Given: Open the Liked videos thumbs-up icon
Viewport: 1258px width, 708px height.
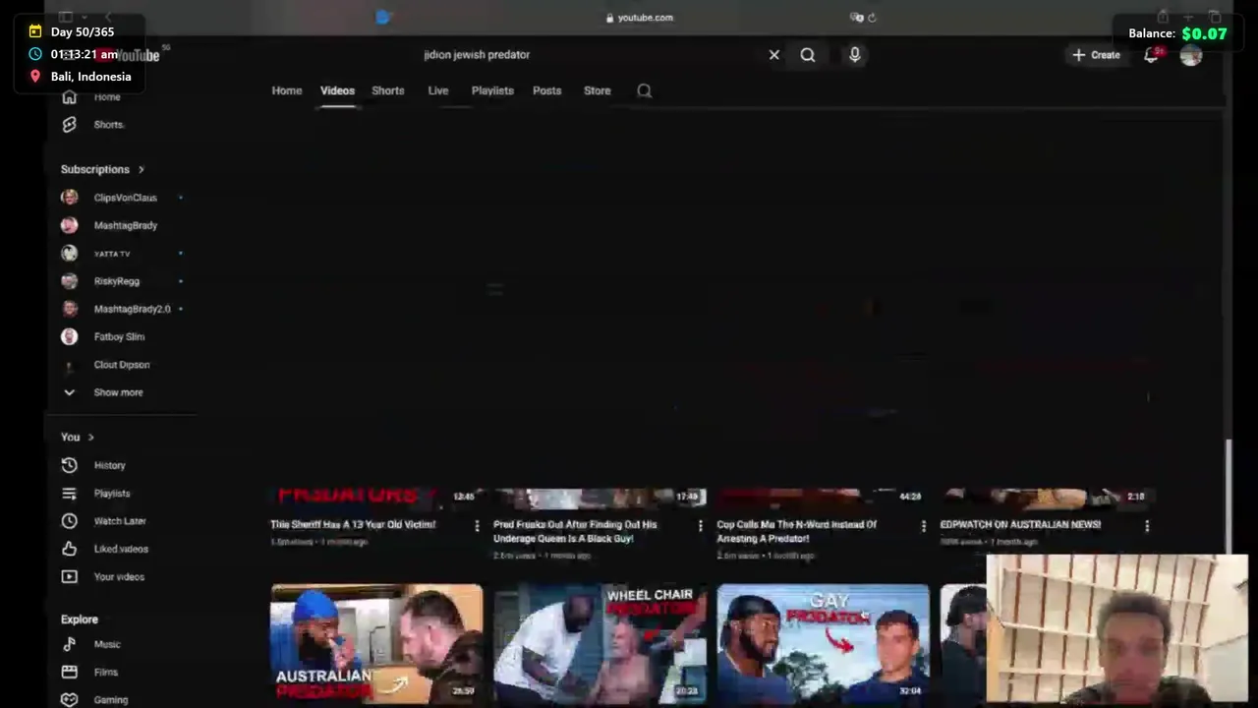Looking at the screenshot, I should coord(69,549).
